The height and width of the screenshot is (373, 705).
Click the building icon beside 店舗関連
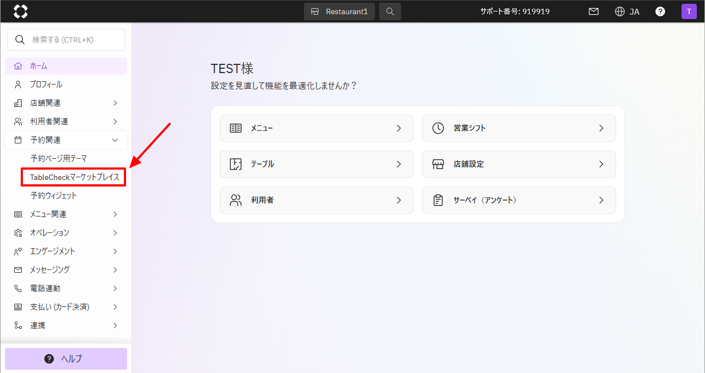click(18, 103)
